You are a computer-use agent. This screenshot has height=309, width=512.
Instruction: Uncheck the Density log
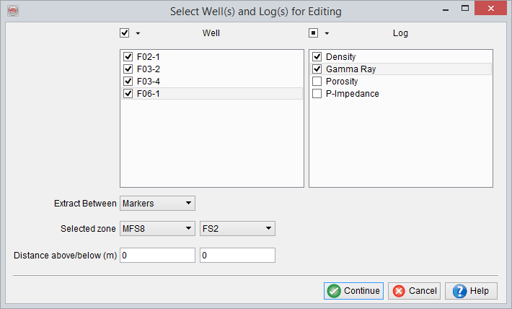317,56
